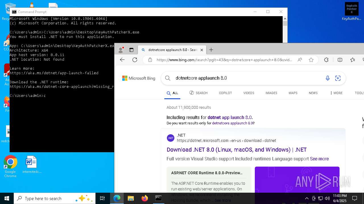
Task: Select the KeyAuthPatcherX desktop icon
Action: pos(351,11)
